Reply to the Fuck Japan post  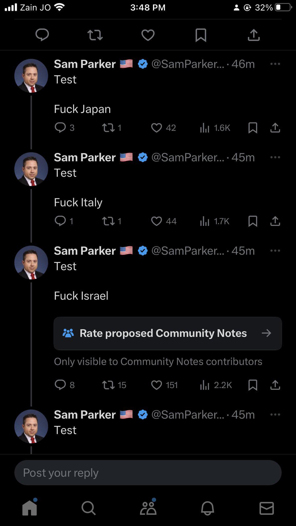(x=60, y=127)
